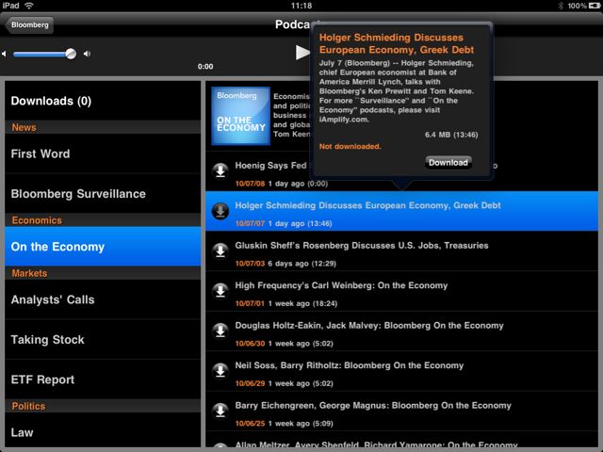The height and width of the screenshot is (452, 603).
Task: Select Bloomberg Surveillance podcast
Action: (103, 194)
